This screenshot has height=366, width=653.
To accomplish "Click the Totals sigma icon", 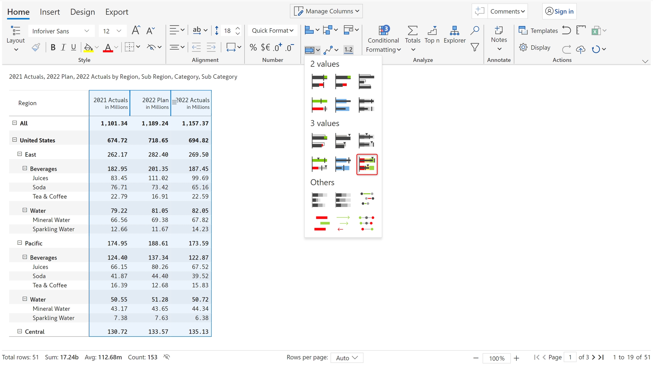I will coord(412,31).
